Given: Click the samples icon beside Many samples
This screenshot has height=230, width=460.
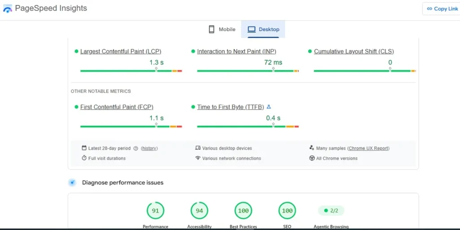Looking at the screenshot, I should pyautogui.click(x=312, y=148).
